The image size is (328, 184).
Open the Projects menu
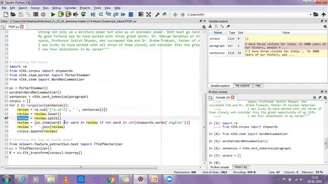click(85, 8)
